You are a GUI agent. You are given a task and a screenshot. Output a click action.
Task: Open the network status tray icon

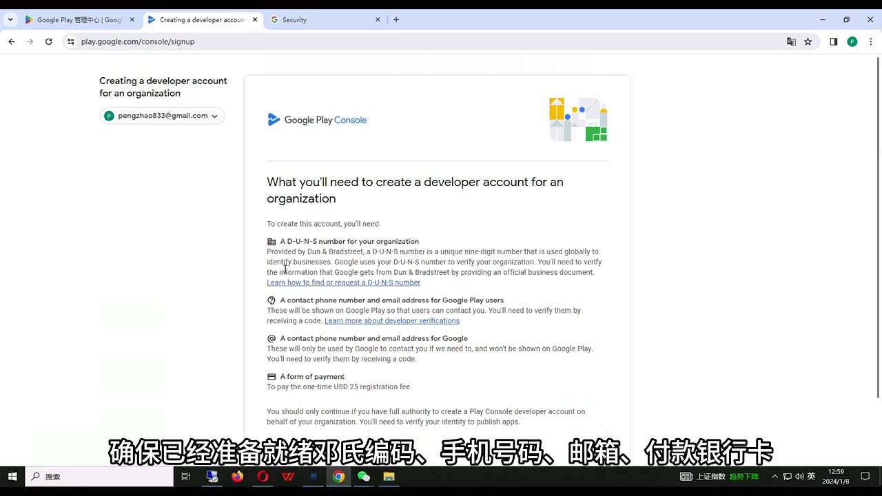[x=787, y=476]
